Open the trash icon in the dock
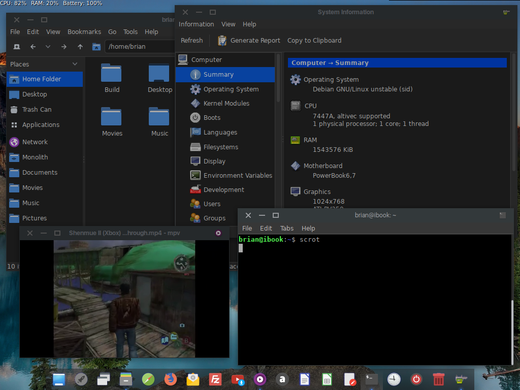Viewport: 520px width, 390px height. tap(439, 379)
